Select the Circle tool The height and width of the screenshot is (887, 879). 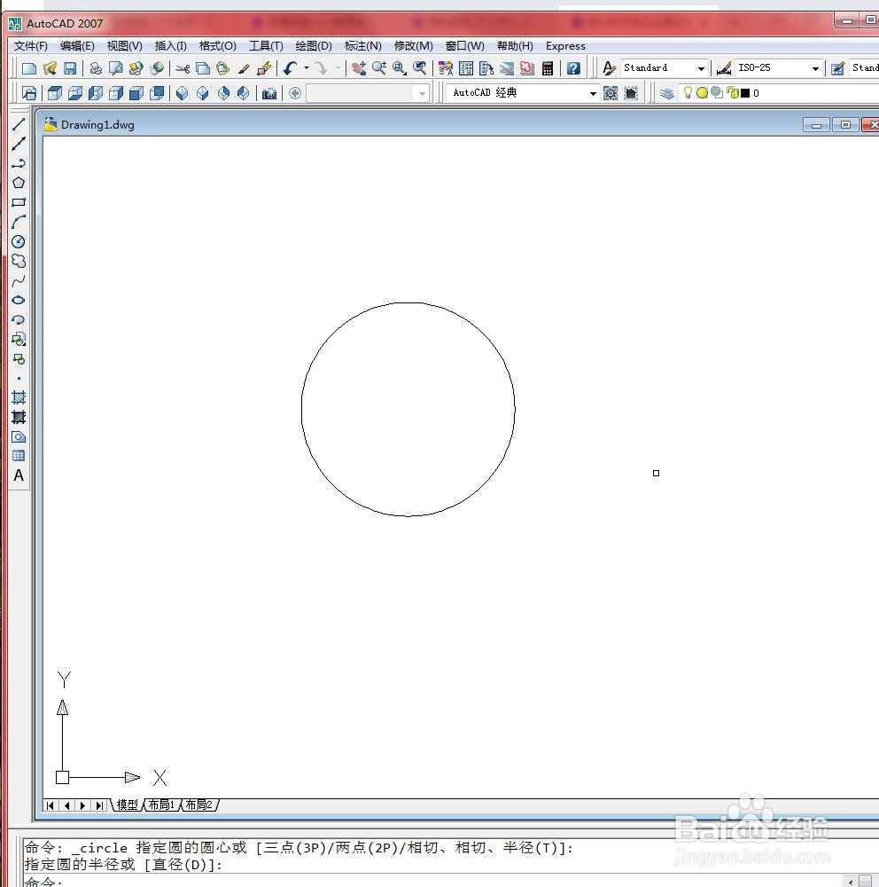[19, 241]
